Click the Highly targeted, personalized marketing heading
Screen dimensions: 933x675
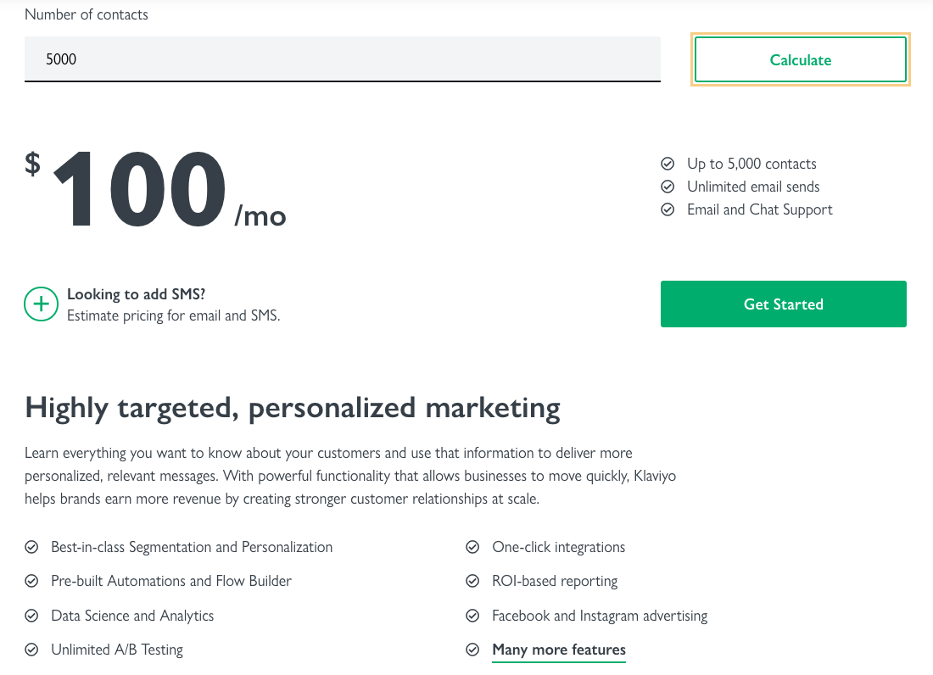tap(293, 408)
